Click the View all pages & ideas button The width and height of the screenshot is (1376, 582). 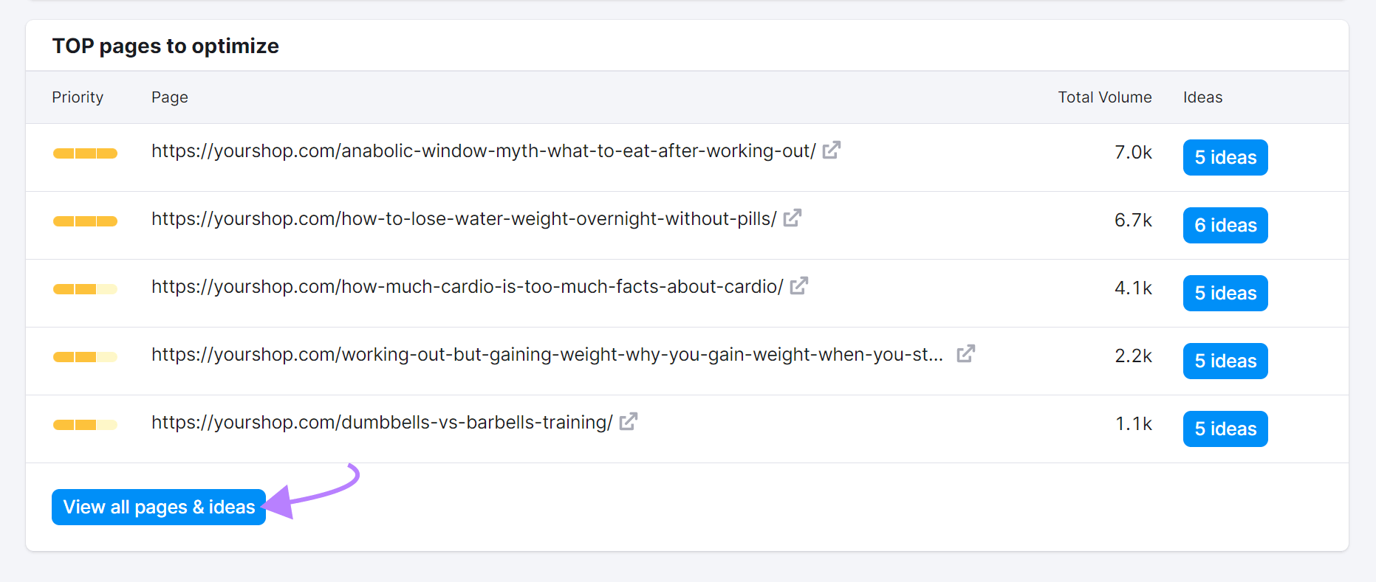click(x=158, y=507)
